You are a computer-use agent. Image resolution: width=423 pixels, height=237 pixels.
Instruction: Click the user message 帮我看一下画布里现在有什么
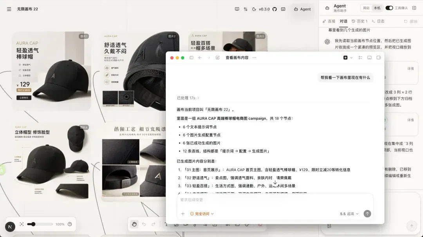click(345, 78)
